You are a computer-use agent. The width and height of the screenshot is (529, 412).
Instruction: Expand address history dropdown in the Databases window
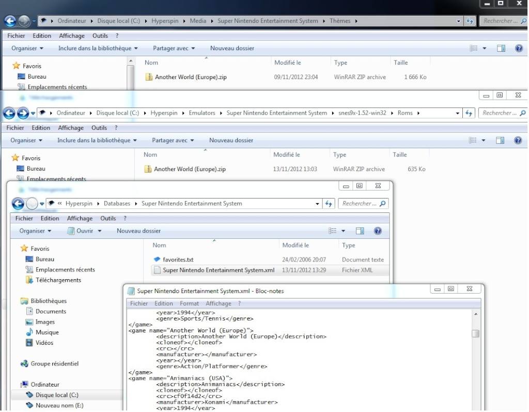(x=317, y=204)
